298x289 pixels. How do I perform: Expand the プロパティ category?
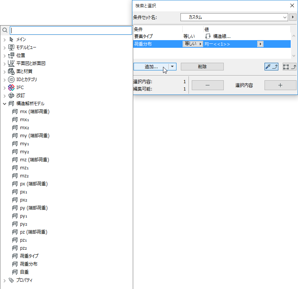(5, 280)
